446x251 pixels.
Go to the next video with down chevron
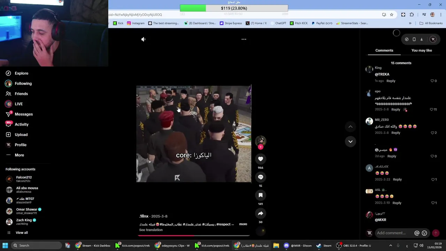(x=351, y=142)
